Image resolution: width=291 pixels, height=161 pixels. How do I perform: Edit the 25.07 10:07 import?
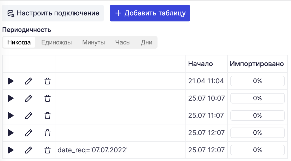28,99
